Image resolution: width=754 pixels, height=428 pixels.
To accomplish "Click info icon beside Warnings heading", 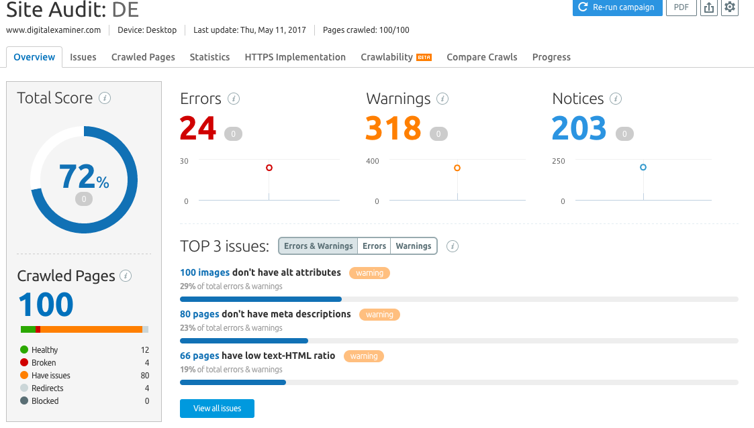I will coord(442,99).
